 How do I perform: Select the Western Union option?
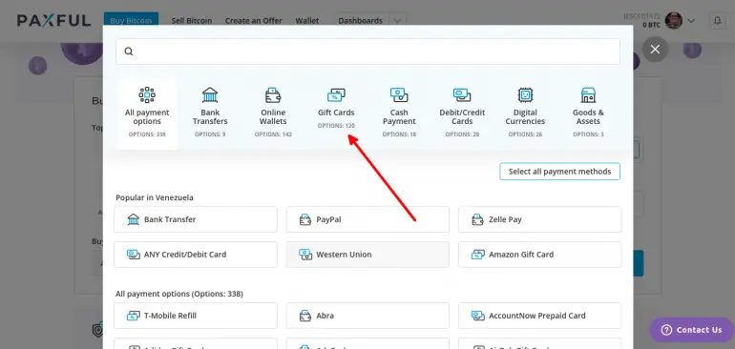coord(367,255)
